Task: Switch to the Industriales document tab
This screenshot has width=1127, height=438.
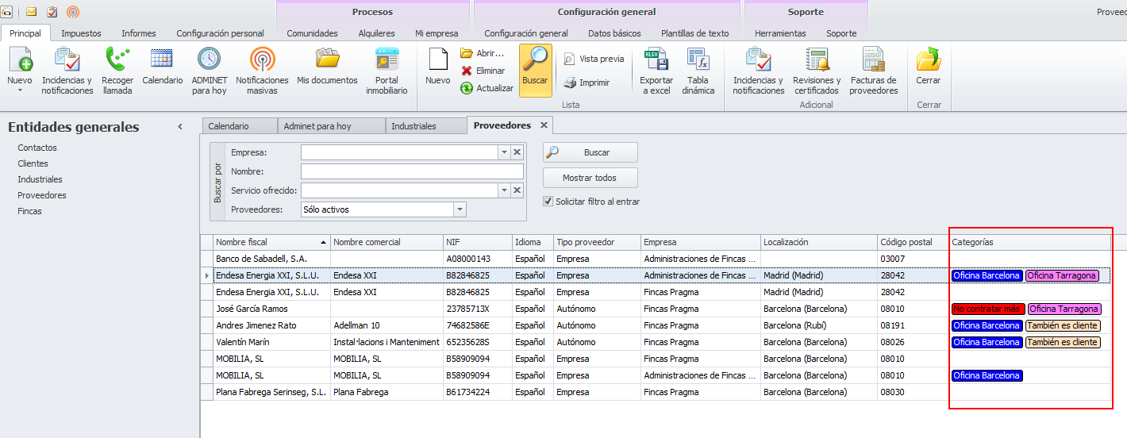Action: 413,126
